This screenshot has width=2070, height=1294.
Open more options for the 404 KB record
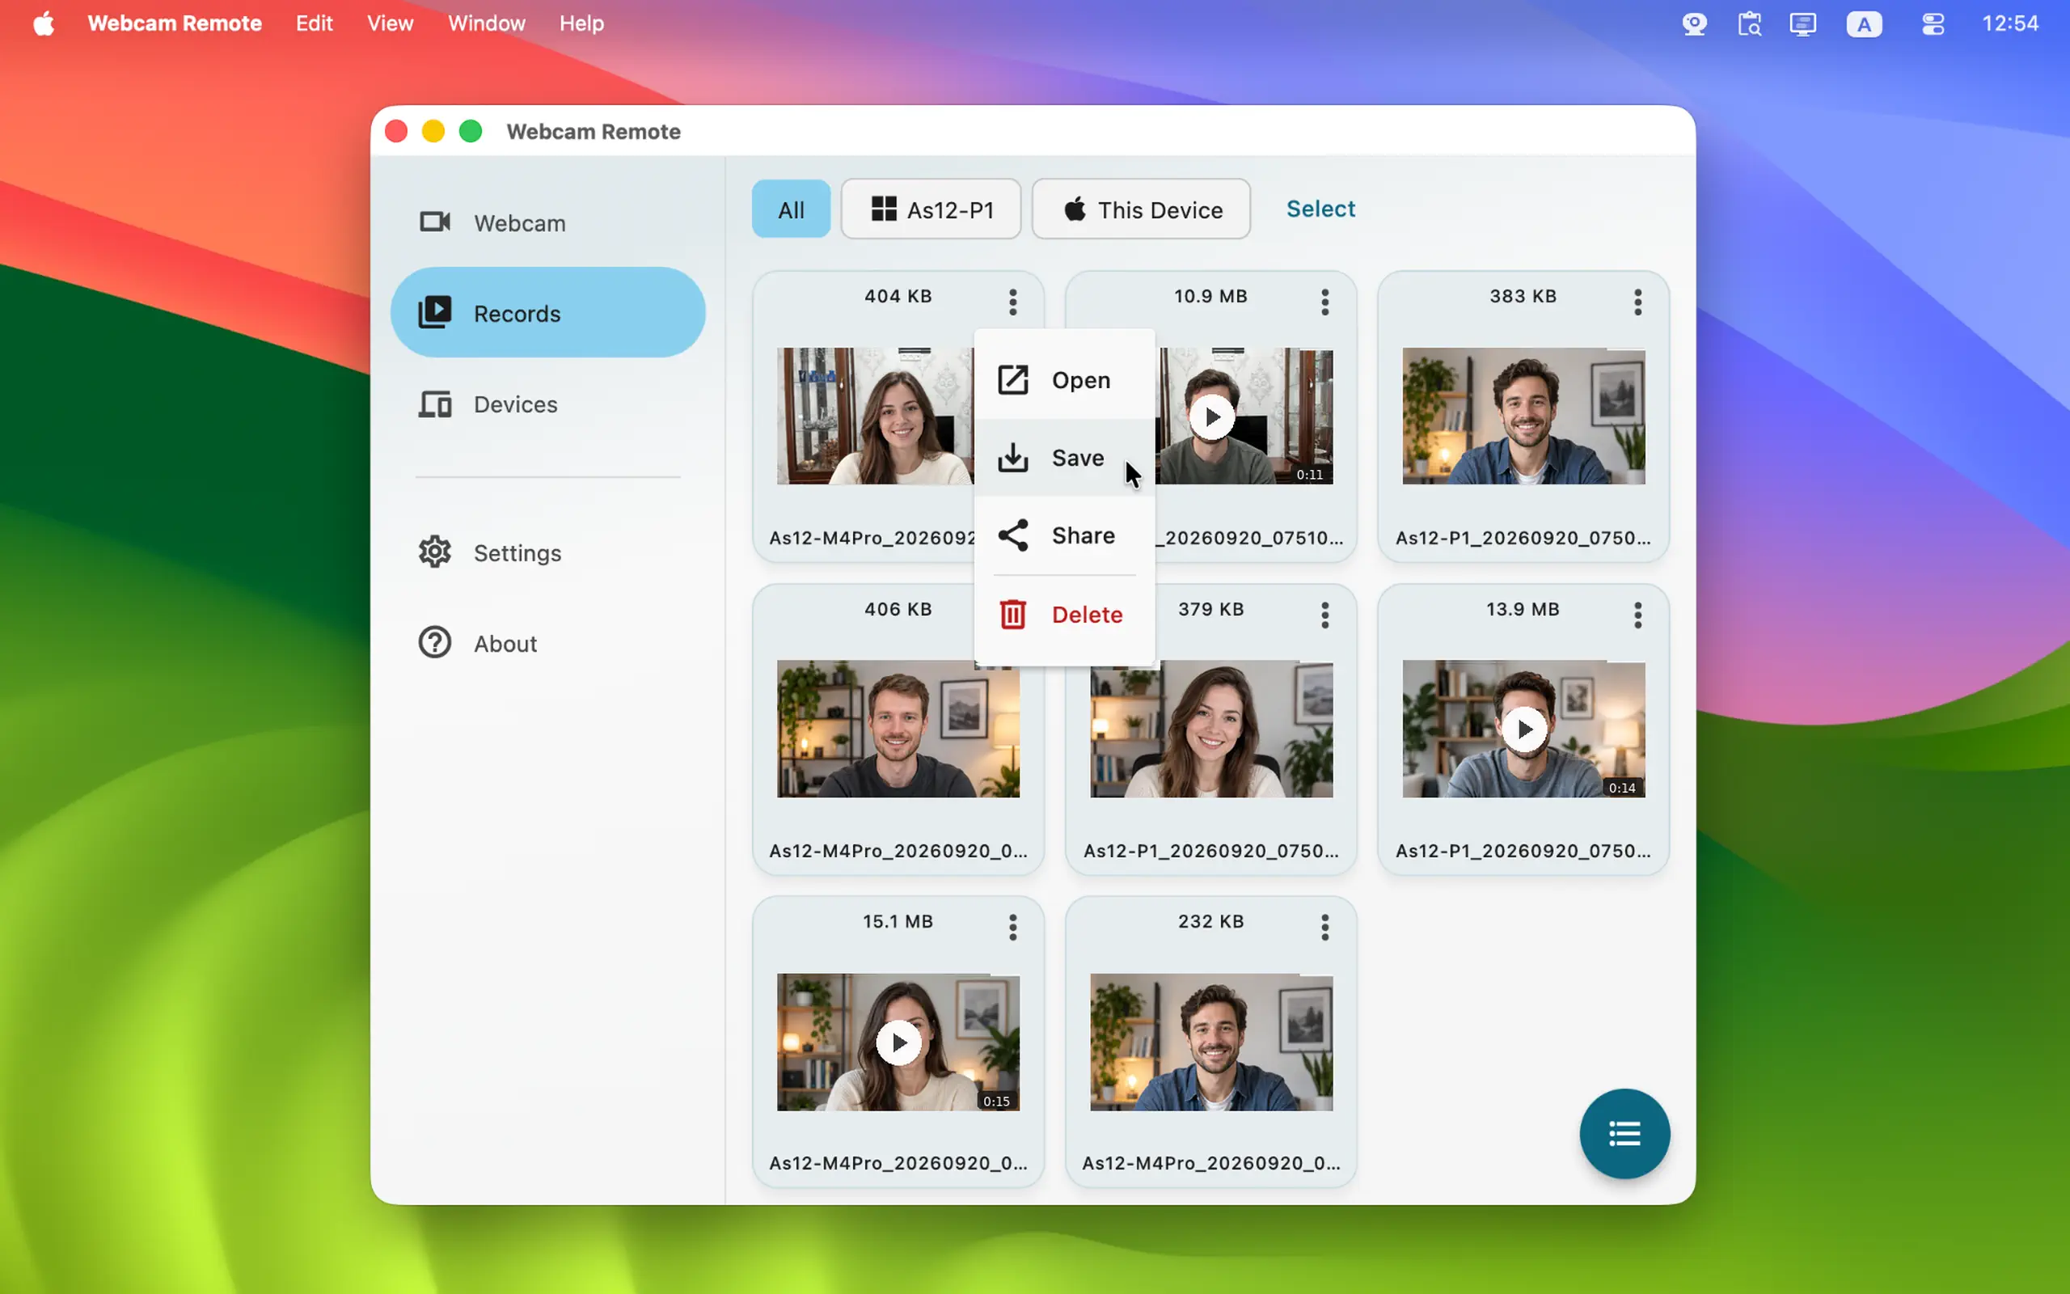coord(1012,301)
